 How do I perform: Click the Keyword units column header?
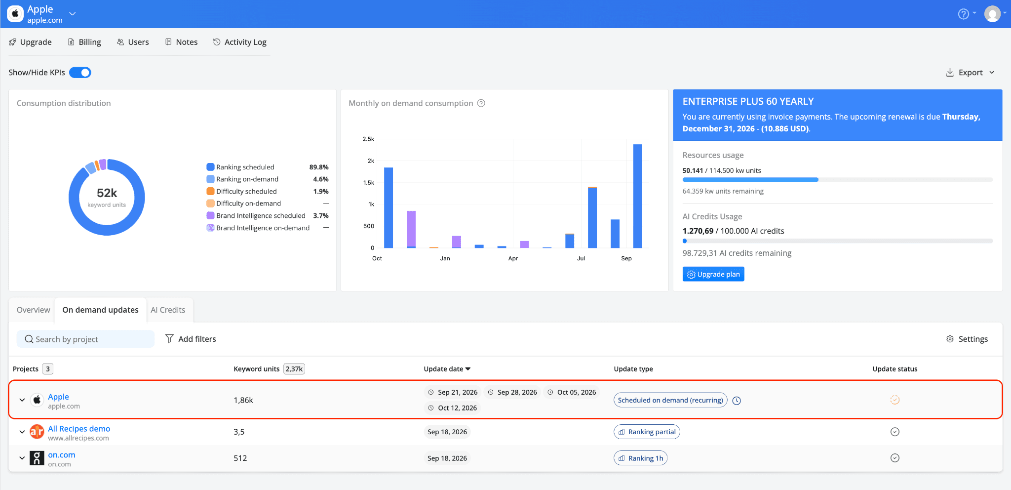click(257, 369)
